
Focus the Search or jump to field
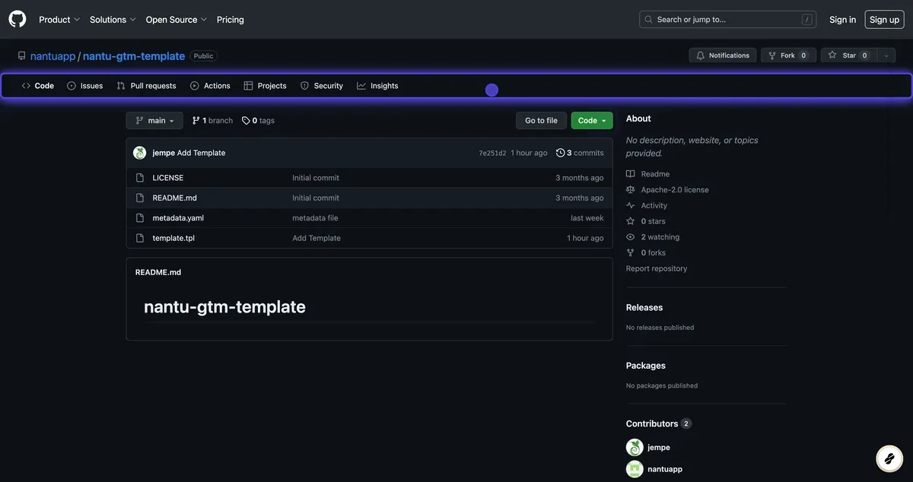[727, 20]
